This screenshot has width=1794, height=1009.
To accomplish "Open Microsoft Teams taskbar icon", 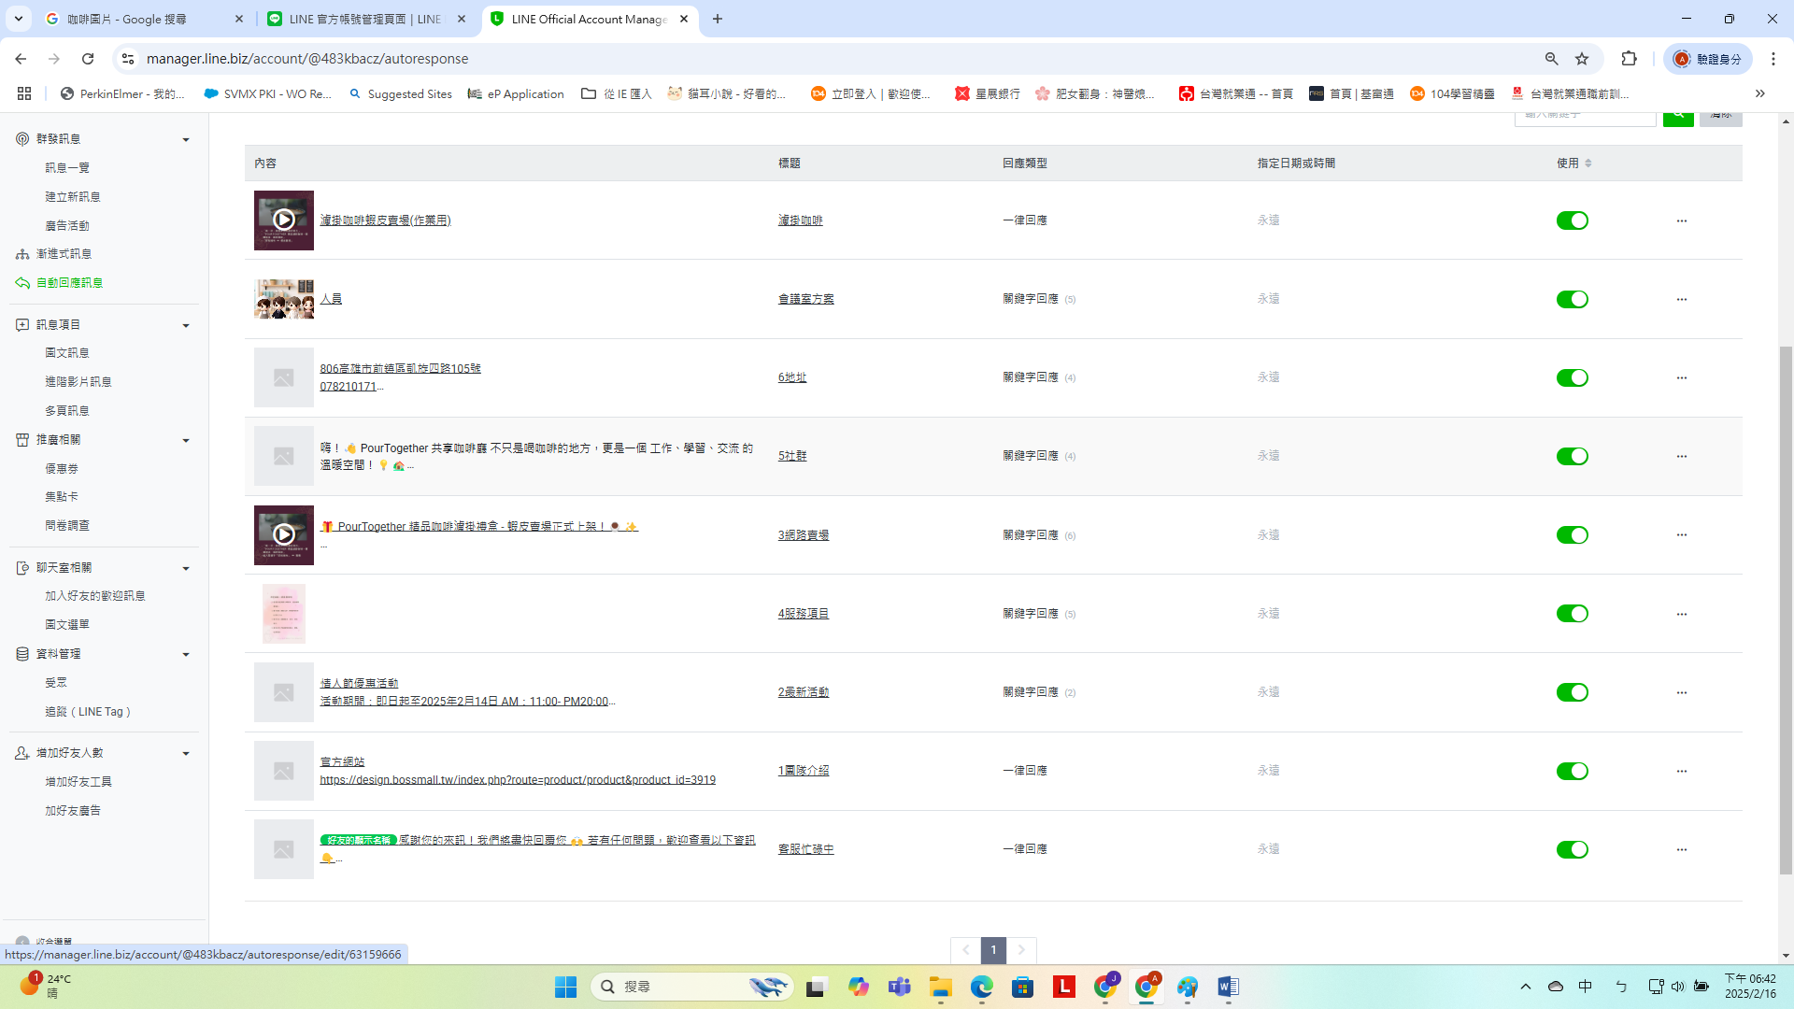I will coord(899,987).
